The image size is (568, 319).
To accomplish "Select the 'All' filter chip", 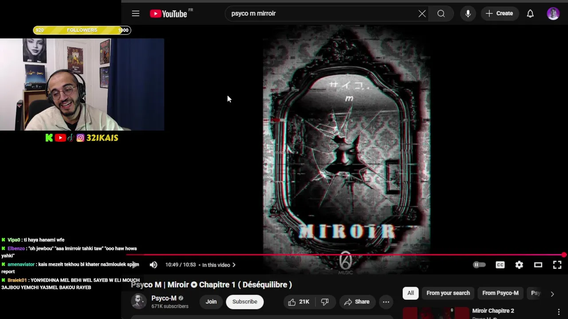I will click(x=410, y=293).
